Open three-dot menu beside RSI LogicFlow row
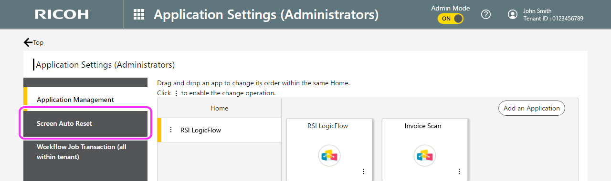Image resolution: width=611 pixels, height=181 pixels. click(x=171, y=130)
